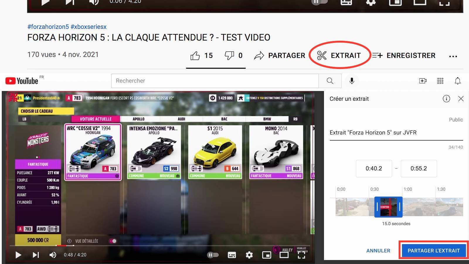Click the 0:55.2 clip end time box
The image size is (469, 264).
click(419, 168)
